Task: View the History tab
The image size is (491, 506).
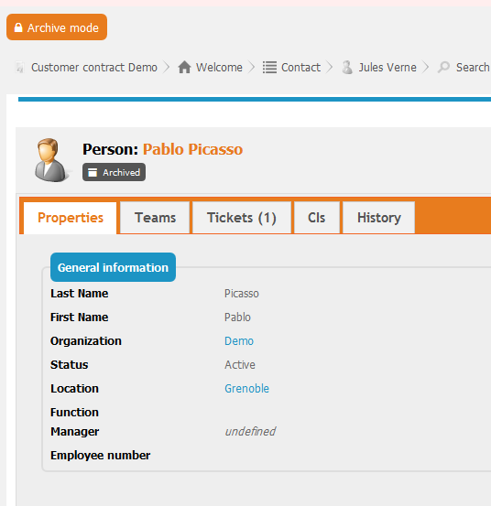Action: pos(379,218)
